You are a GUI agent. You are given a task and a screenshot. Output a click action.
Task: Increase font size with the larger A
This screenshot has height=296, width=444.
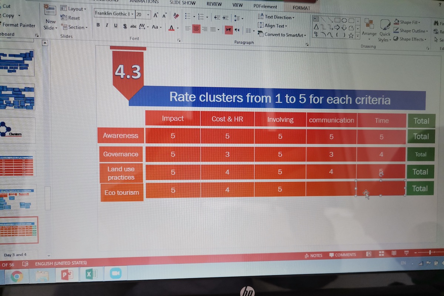pos(156,15)
